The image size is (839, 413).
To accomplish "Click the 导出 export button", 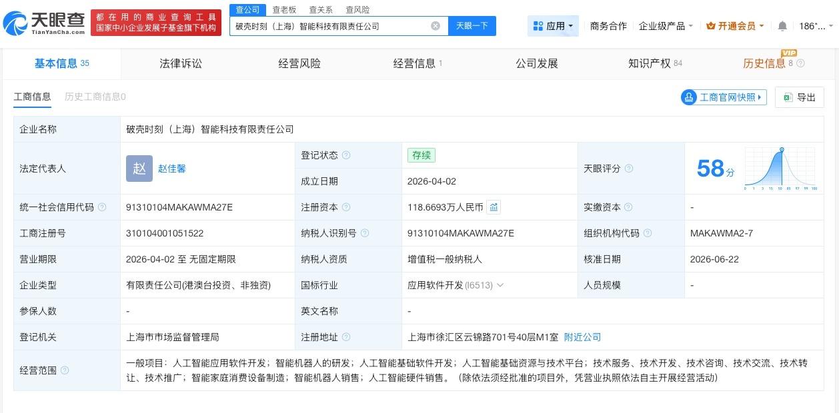I will click(800, 97).
